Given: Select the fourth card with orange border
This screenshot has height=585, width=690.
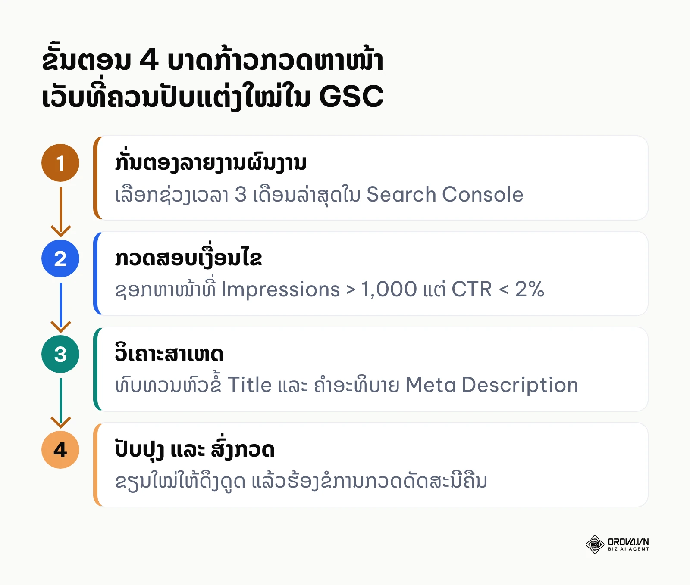Looking at the screenshot, I should point(371,465).
